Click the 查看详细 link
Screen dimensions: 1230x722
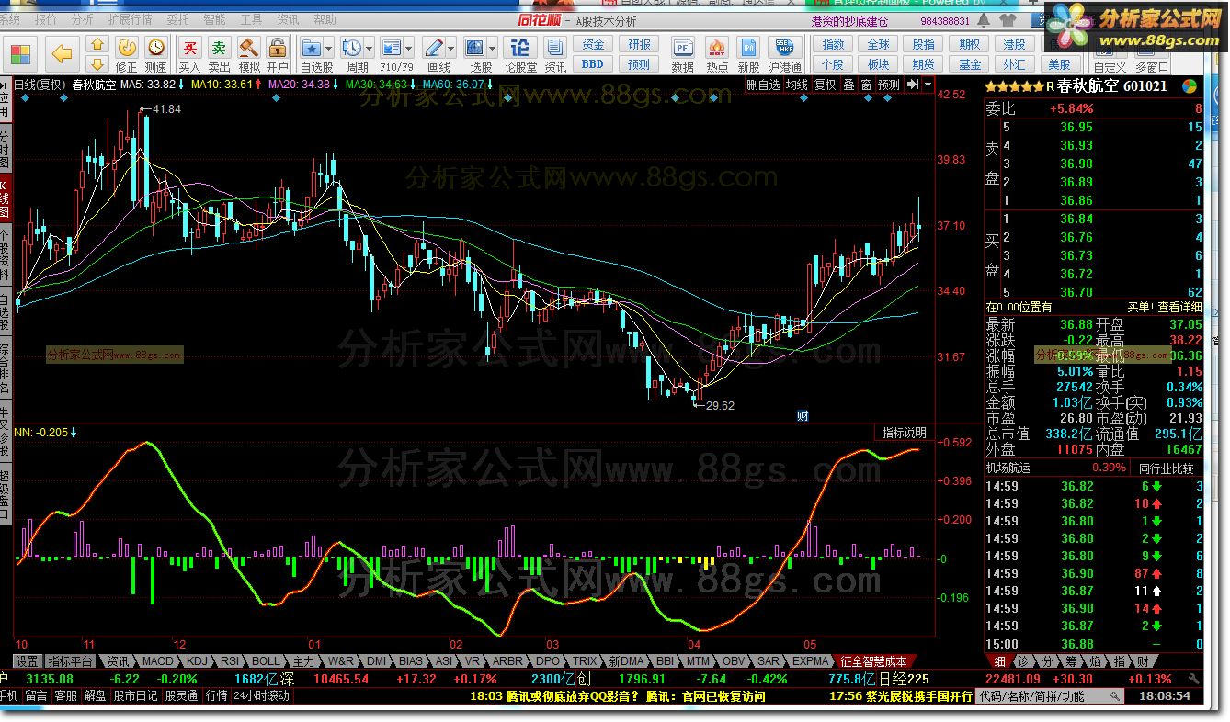[x=1179, y=307]
